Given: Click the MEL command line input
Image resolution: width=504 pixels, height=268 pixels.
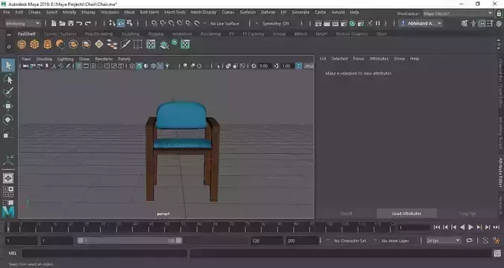Looking at the screenshot, I should tap(104, 253).
